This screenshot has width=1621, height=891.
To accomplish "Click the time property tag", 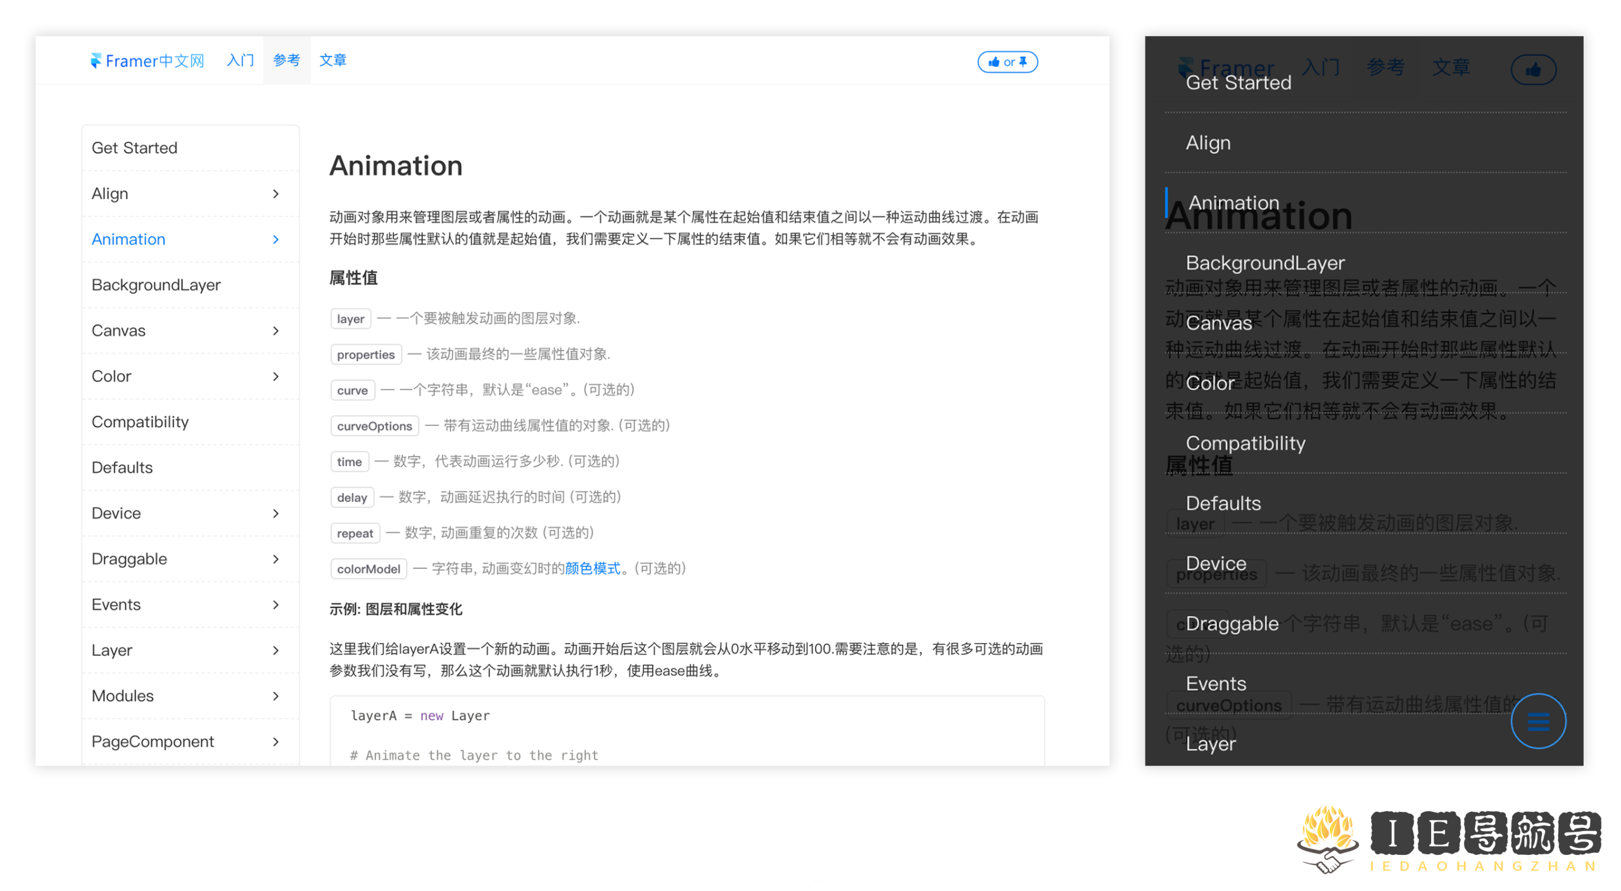I will (x=349, y=461).
